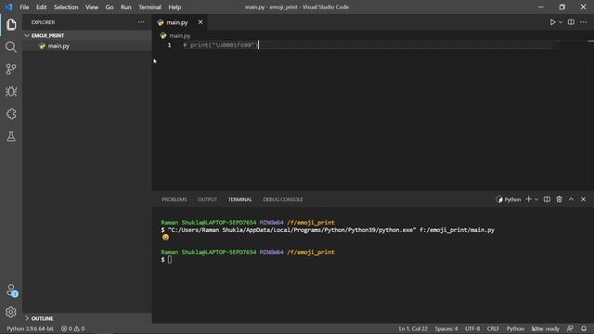
Task: Click the kite: ready status item
Action: point(545,328)
